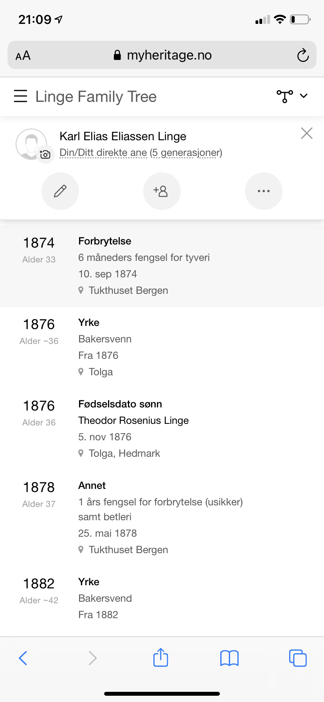Open the tree view selector icon
This screenshot has width=324, height=702.
(x=285, y=96)
